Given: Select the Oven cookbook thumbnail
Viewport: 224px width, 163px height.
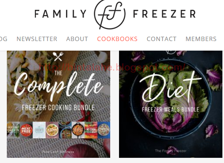Looking at the screenshot, I should [x=104, y=130].
